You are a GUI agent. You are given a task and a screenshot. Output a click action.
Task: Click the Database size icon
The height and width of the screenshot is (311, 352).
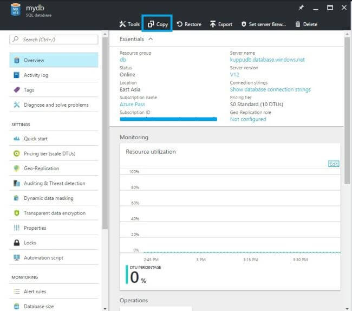[17, 306]
